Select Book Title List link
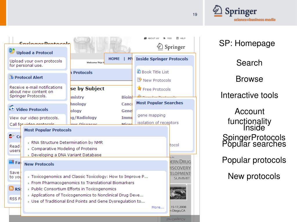297x222 pixels. pos(155,72)
